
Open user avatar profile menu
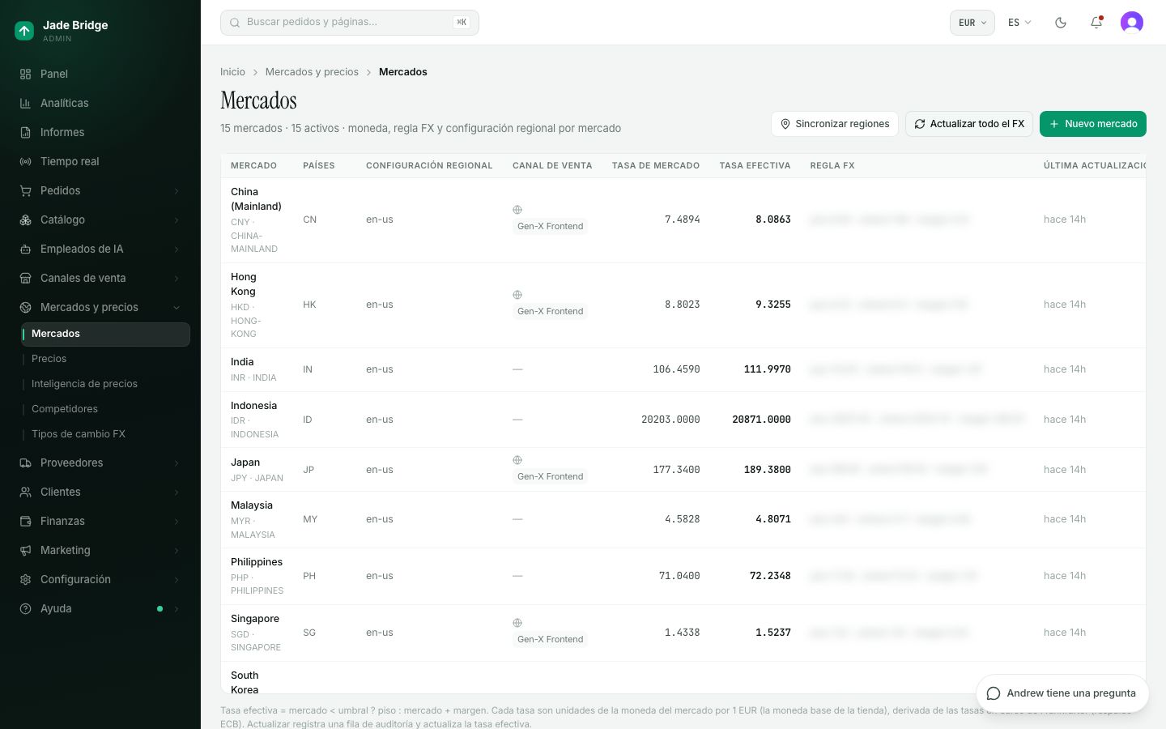[1132, 23]
